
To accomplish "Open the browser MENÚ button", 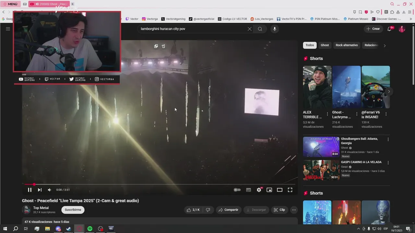I will pyautogui.click(x=10, y=4).
